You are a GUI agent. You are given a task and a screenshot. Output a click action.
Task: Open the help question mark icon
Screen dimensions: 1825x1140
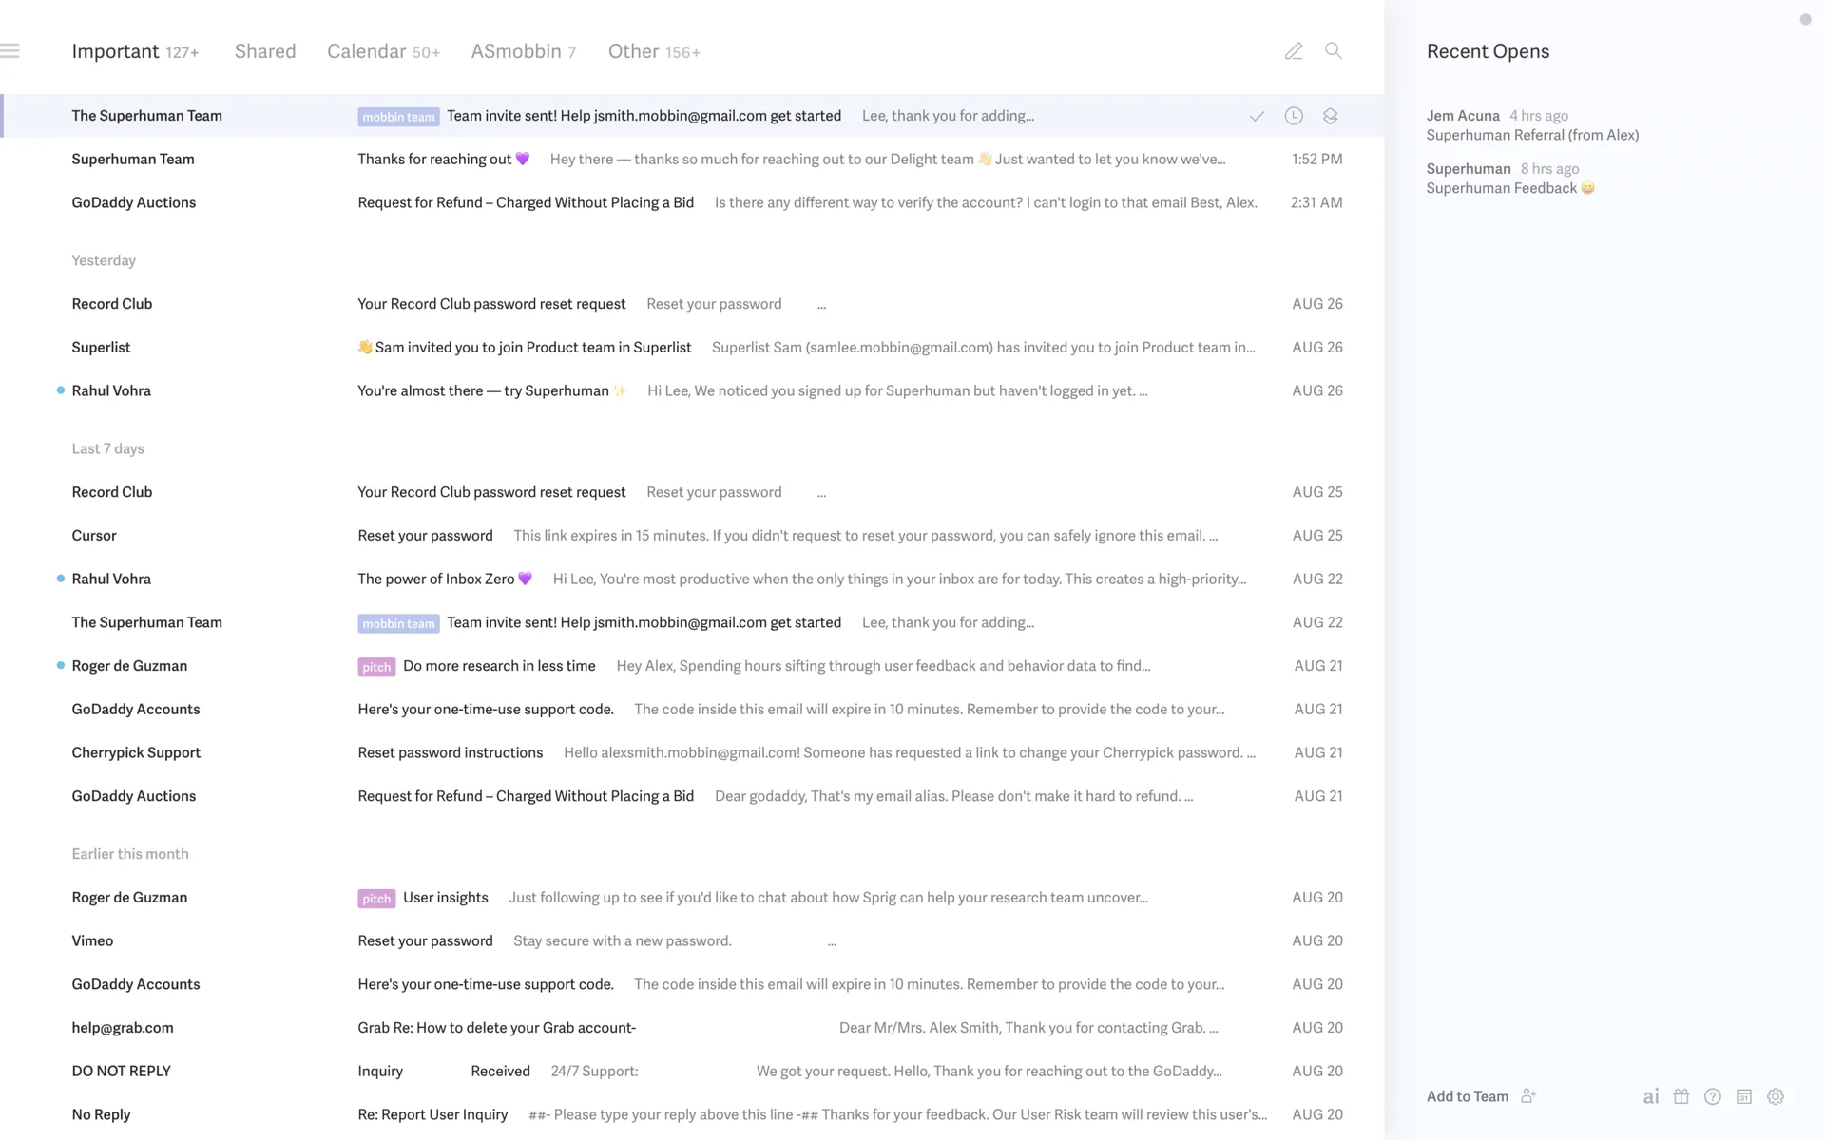[1713, 1096]
